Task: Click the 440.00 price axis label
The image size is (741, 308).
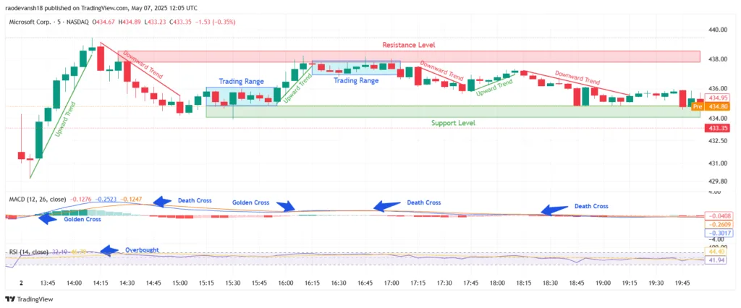Action: (717, 30)
